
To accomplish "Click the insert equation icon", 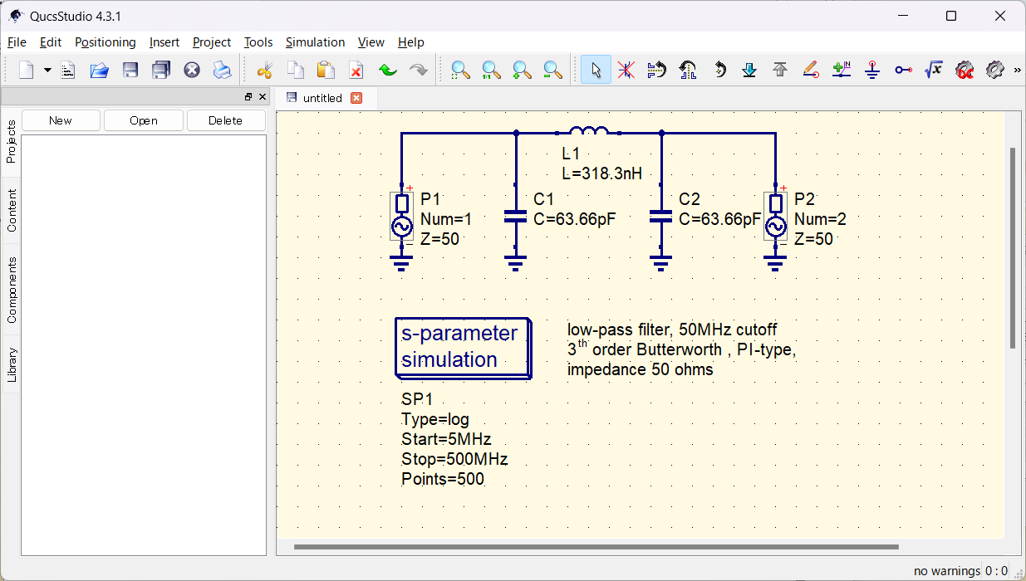I will click(x=934, y=70).
